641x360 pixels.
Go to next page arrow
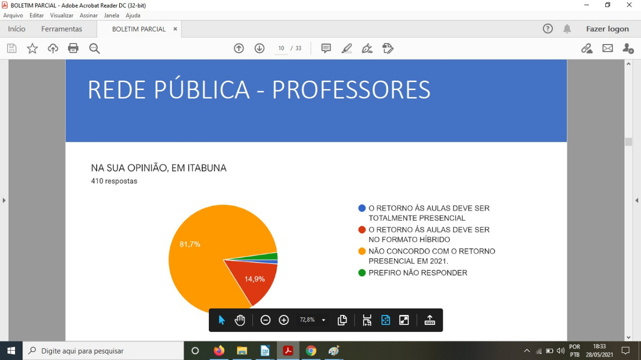coord(259,49)
